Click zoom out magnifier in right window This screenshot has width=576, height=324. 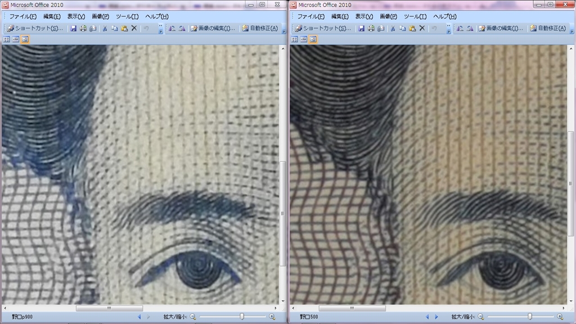tap(481, 317)
